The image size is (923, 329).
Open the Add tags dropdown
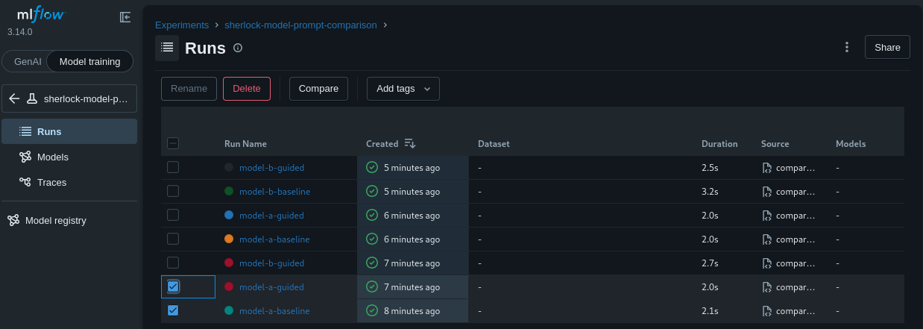(x=403, y=88)
